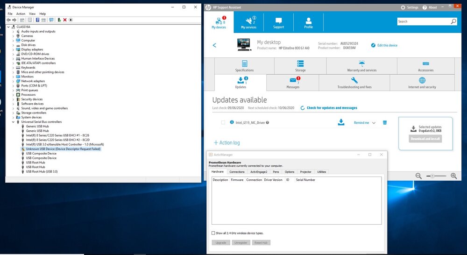
Task: Tick the Intel_I219_NIC_Driver update checkbox
Action: pos(223,122)
